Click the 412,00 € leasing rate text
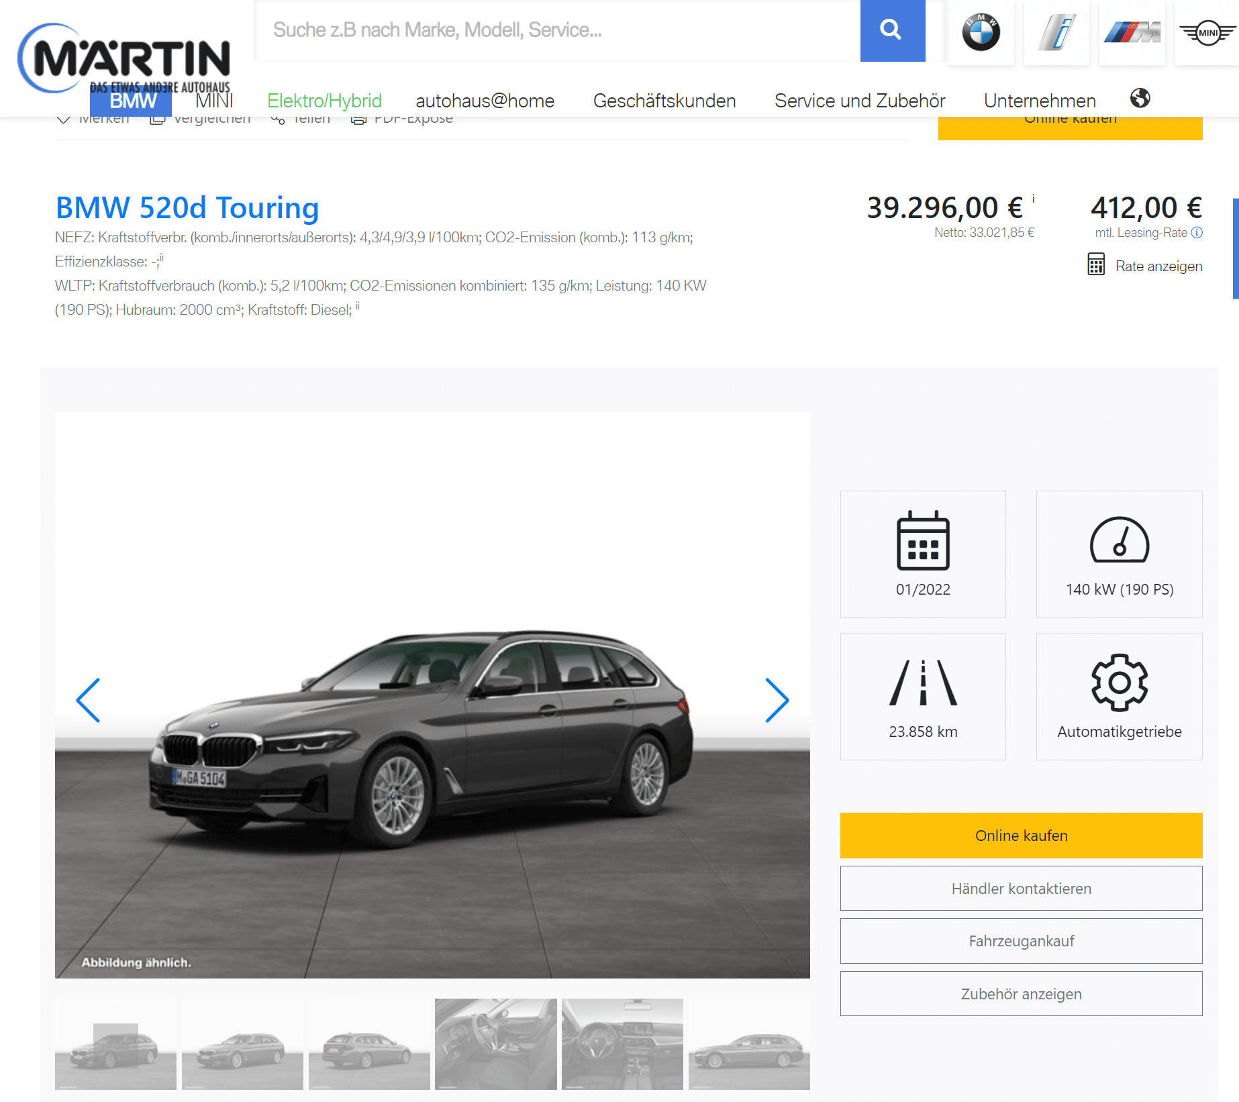 tap(1146, 208)
